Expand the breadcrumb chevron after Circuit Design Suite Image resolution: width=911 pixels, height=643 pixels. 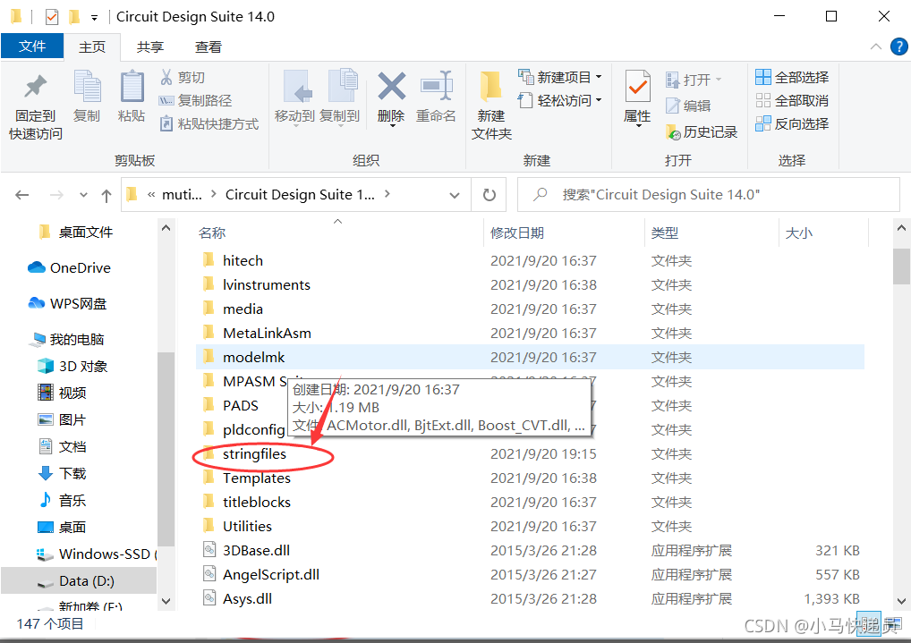(387, 194)
